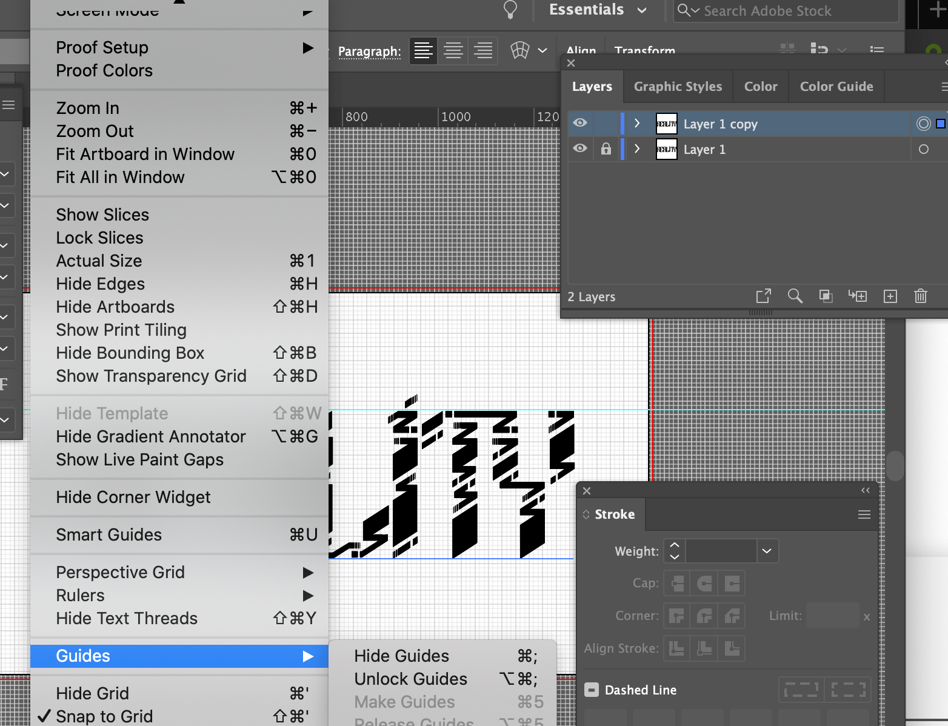Click the Weight increment stepper arrow
Image resolution: width=948 pixels, height=726 pixels.
coord(673,546)
